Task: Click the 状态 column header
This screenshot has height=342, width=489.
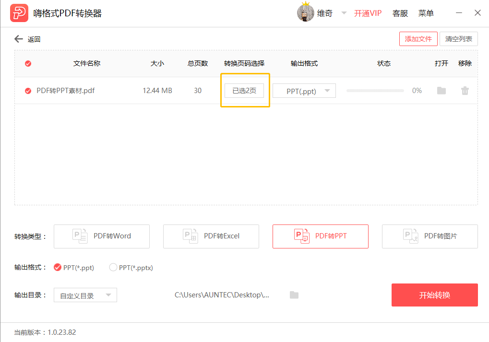Action: pos(384,64)
